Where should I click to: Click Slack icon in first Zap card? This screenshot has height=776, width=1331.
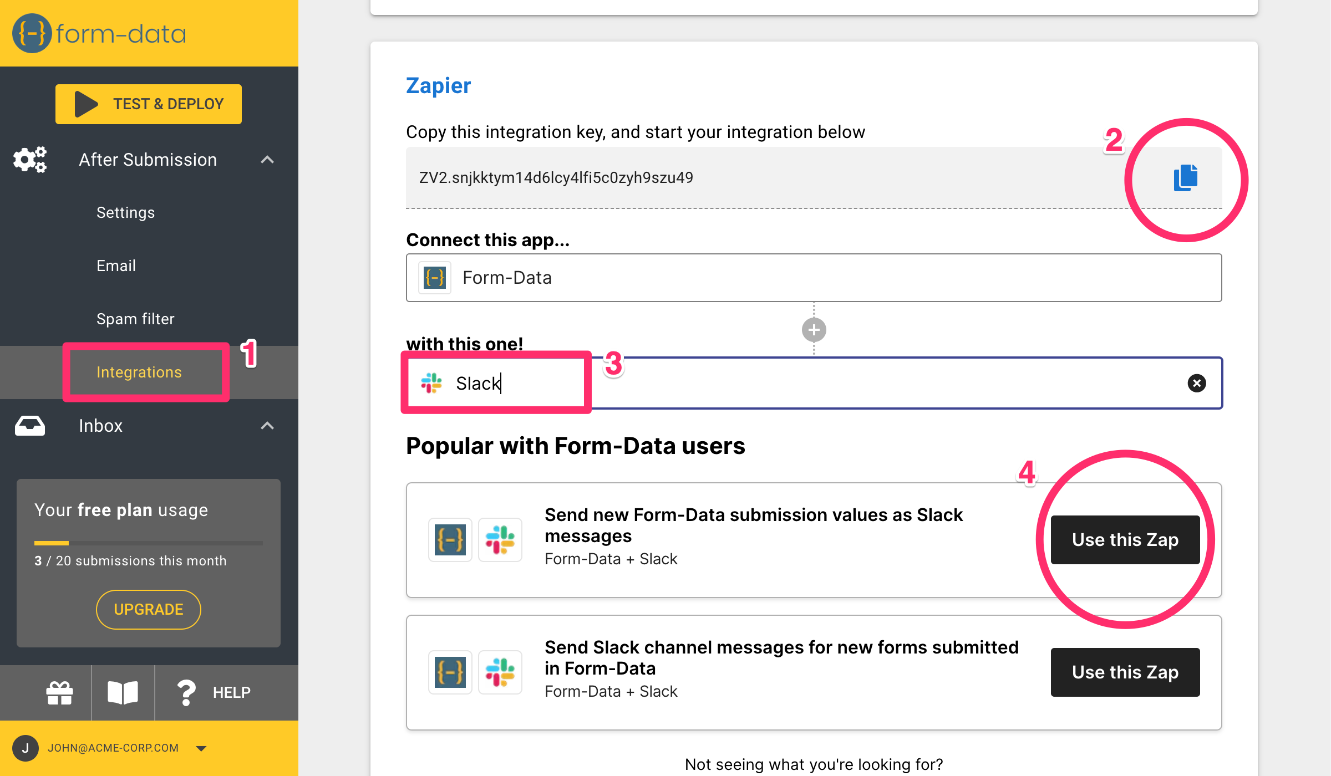pos(500,540)
